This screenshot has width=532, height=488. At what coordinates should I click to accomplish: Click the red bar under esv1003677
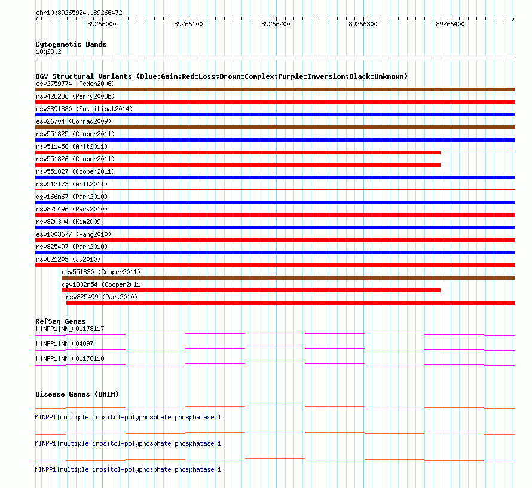click(x=275, y=240)
